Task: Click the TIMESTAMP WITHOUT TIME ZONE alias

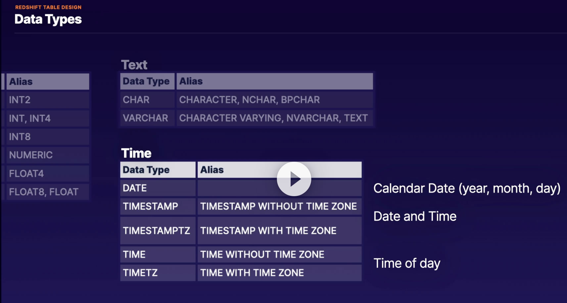Action: click(x=278, y=206)
